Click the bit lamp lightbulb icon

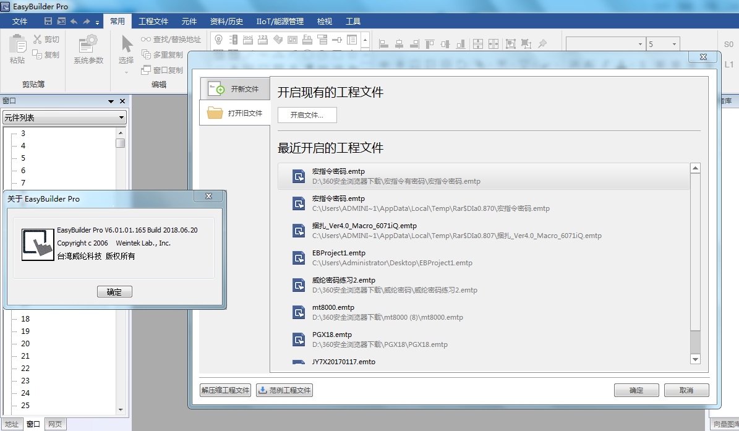coord(218,40)
